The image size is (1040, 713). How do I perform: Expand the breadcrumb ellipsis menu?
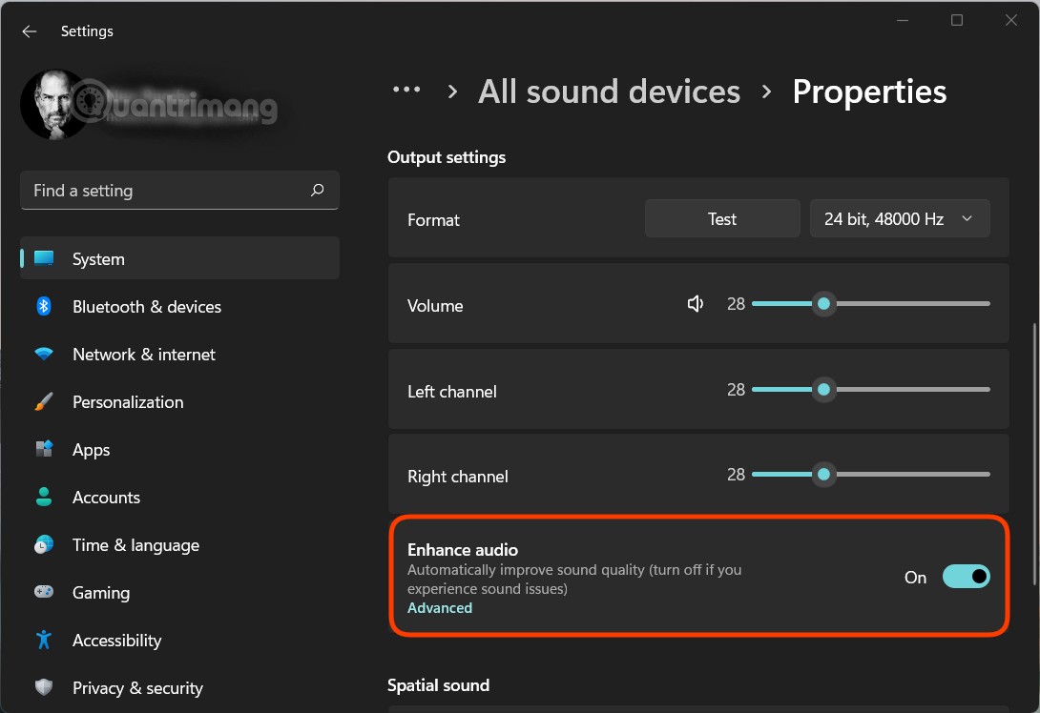[406, 91]
